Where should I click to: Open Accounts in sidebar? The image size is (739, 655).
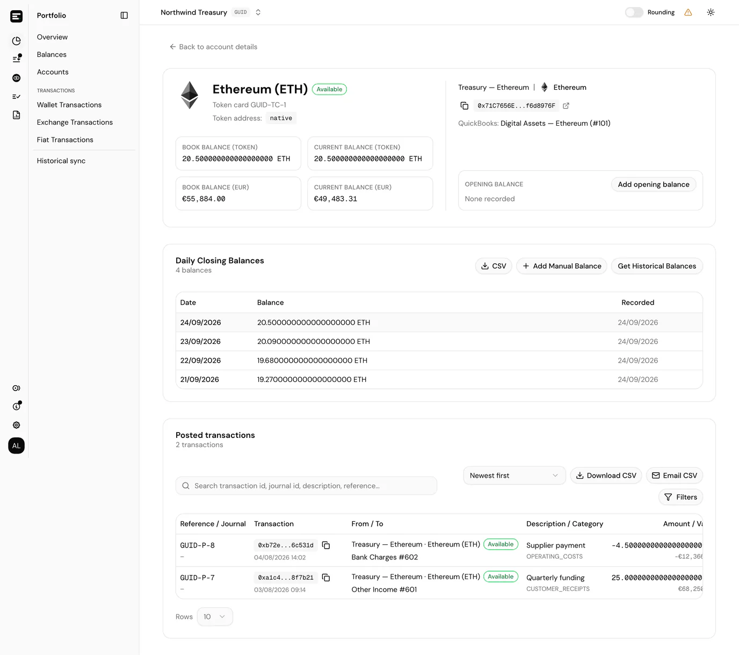(53, 72)
